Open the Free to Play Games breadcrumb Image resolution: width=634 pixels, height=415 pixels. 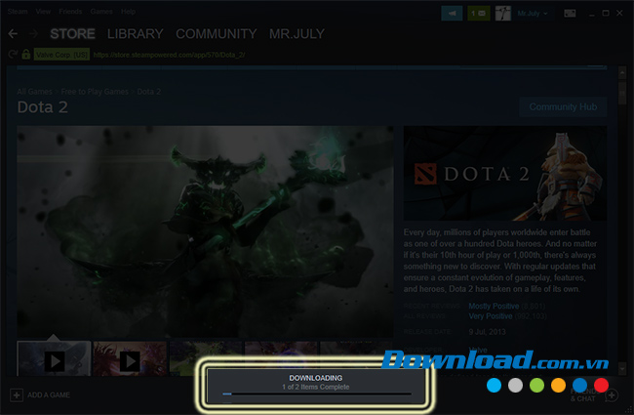click(x=95, y=92)
